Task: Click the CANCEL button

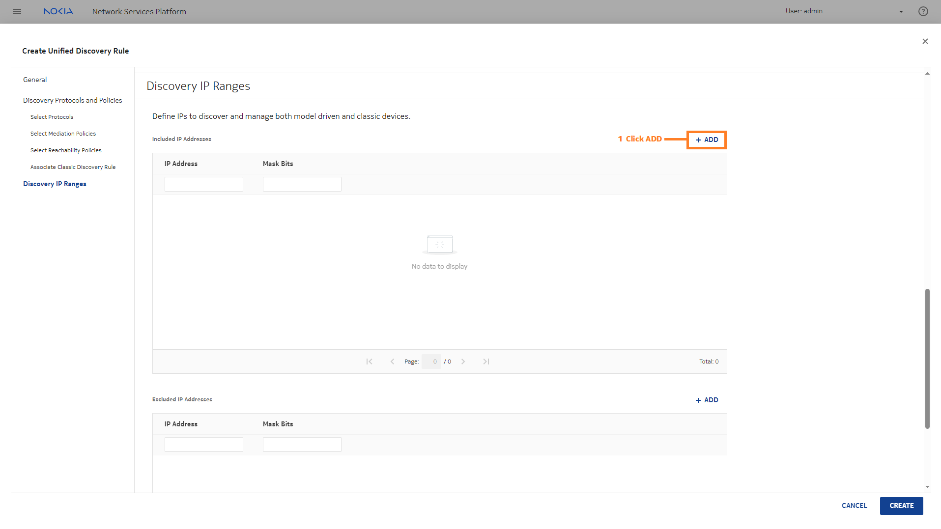Action: coord(854,505)
